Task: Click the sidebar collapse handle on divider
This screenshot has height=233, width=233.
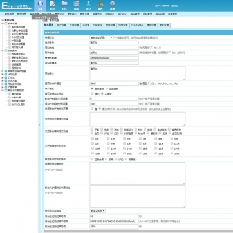Action: 39,124
